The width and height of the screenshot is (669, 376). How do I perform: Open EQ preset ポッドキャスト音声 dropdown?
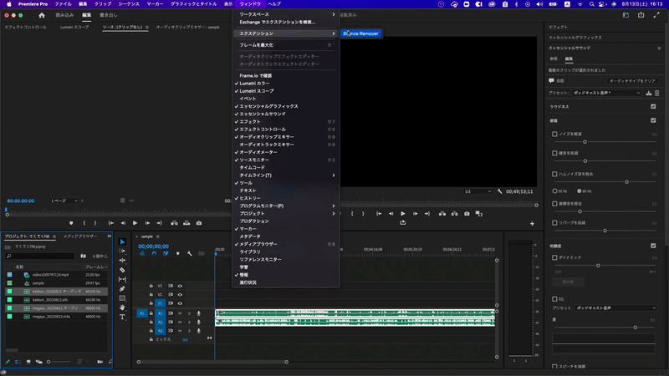[616, 307]
